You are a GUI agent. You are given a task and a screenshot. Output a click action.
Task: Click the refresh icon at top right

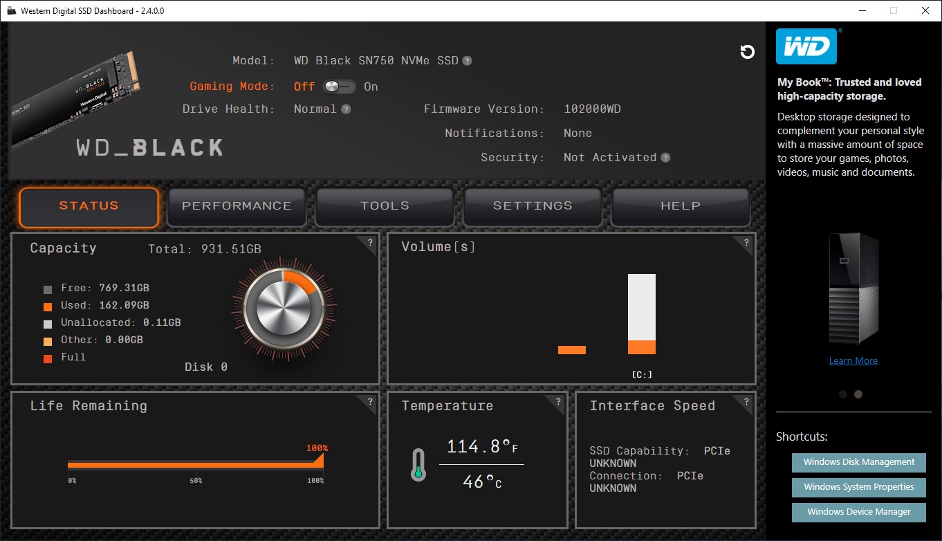pos(747,52)
